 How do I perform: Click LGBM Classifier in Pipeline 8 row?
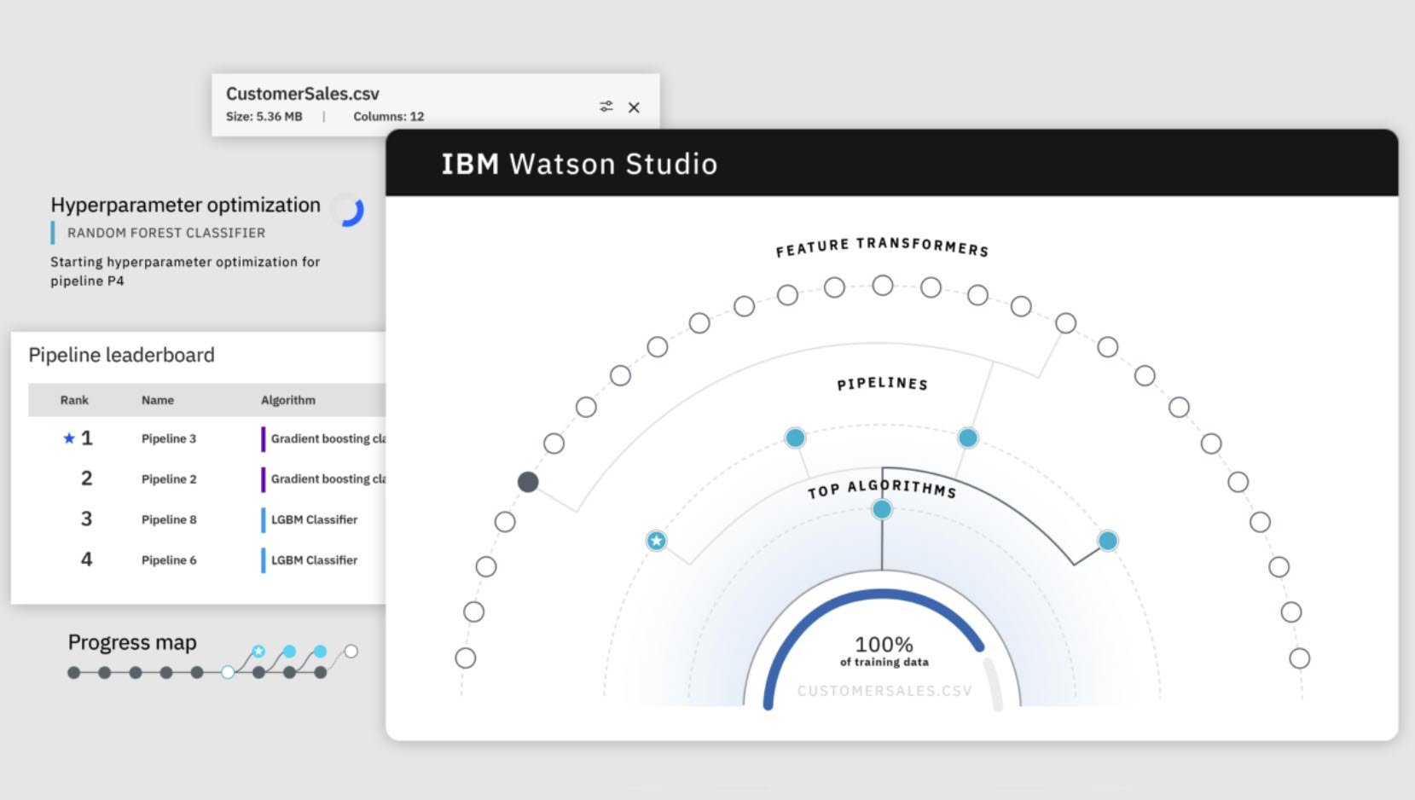(x=314, y=519)
